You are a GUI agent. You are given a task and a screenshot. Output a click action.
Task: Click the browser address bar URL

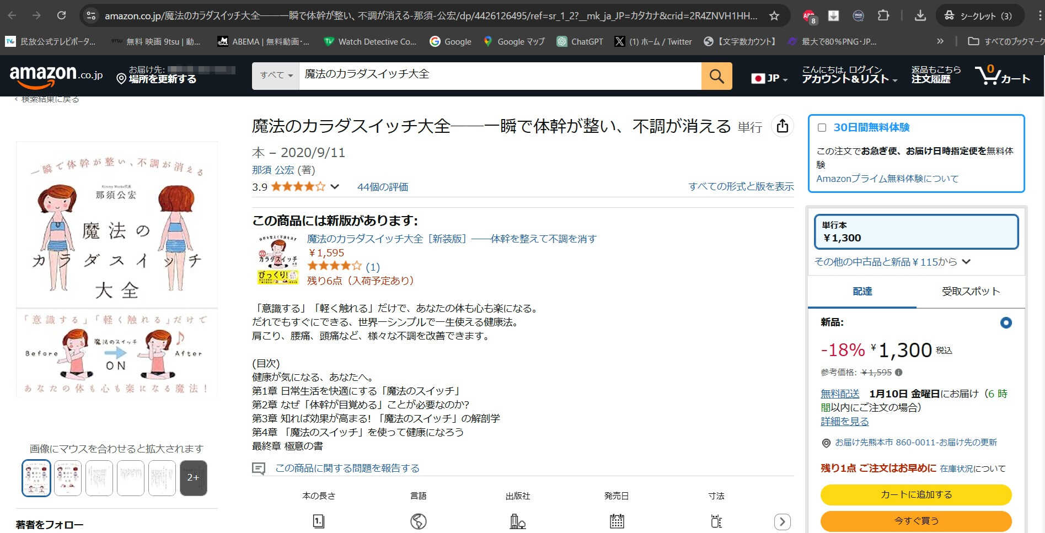click(431, 15)
